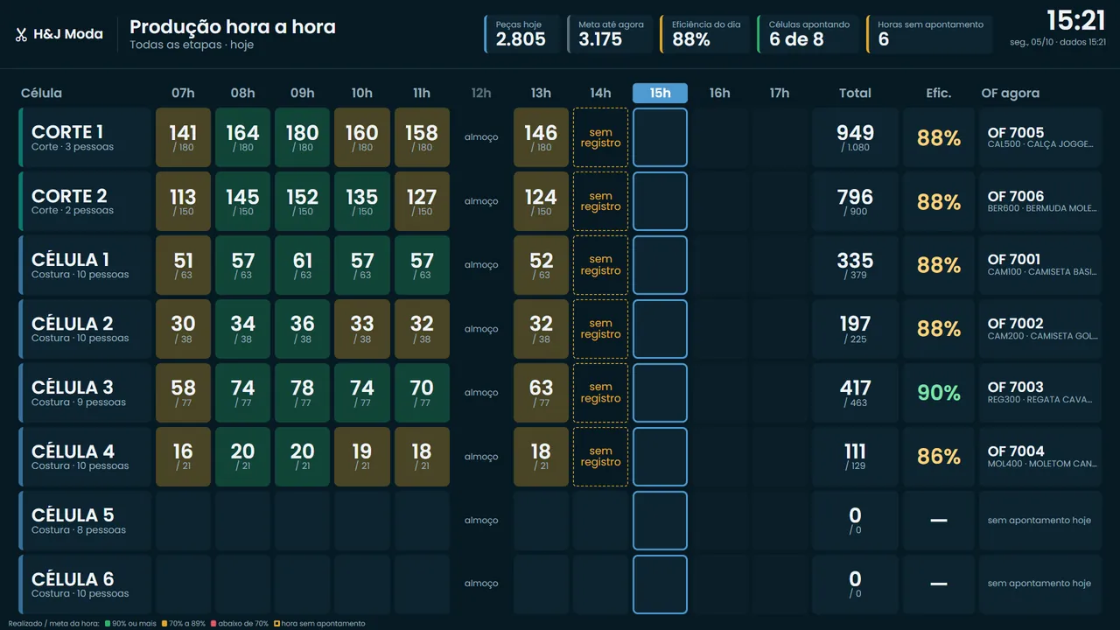Select the CÉLULA 5 row label
This screenshot has height=630, width=1120.
pos(85,521)
